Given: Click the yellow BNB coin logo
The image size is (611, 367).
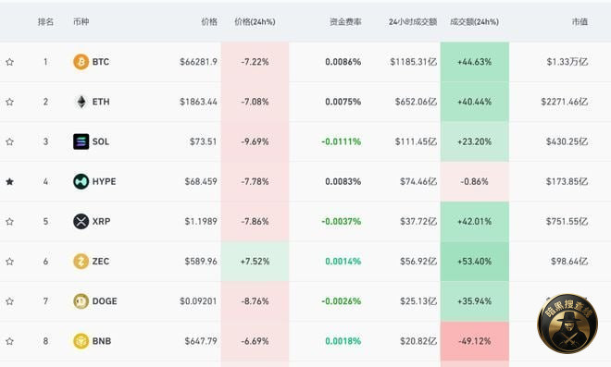Looking at the screenshot, I should point(81,341).
